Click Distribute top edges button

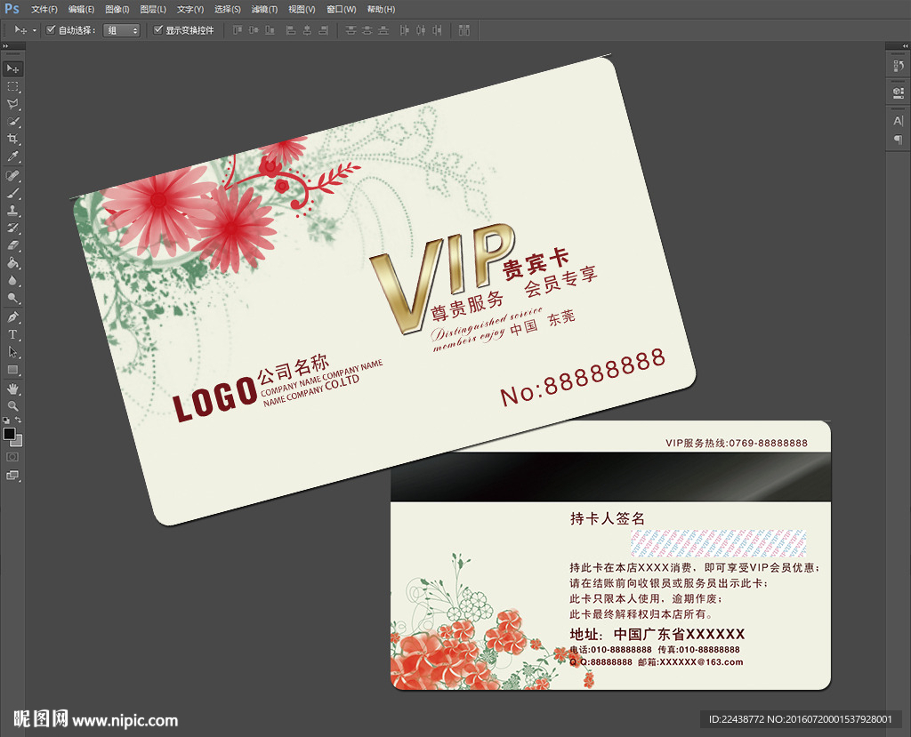pos(351,29)
